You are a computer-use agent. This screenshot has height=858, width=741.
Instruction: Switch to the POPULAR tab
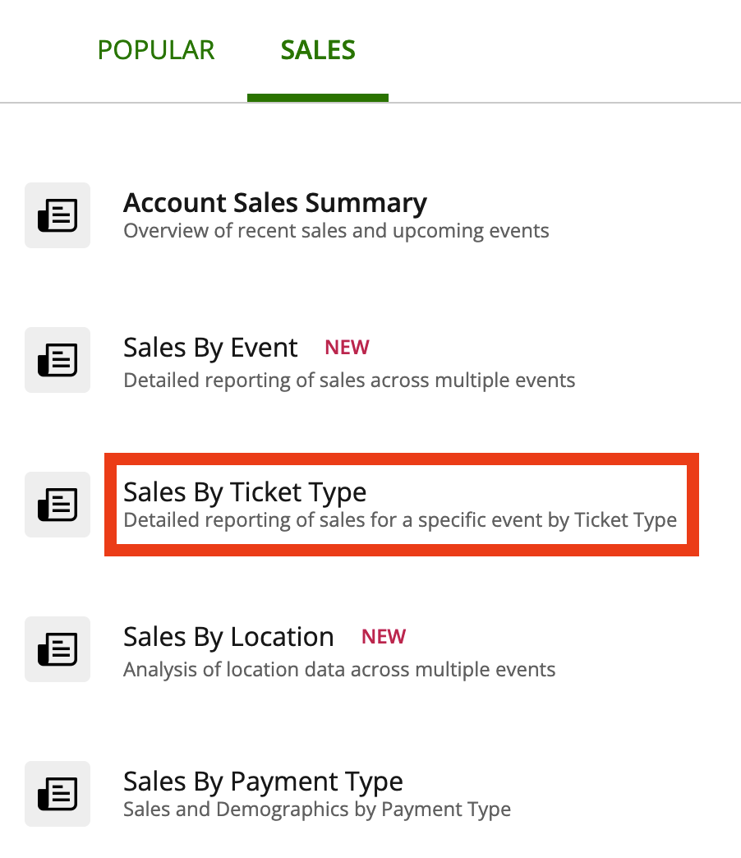[156, 49]
